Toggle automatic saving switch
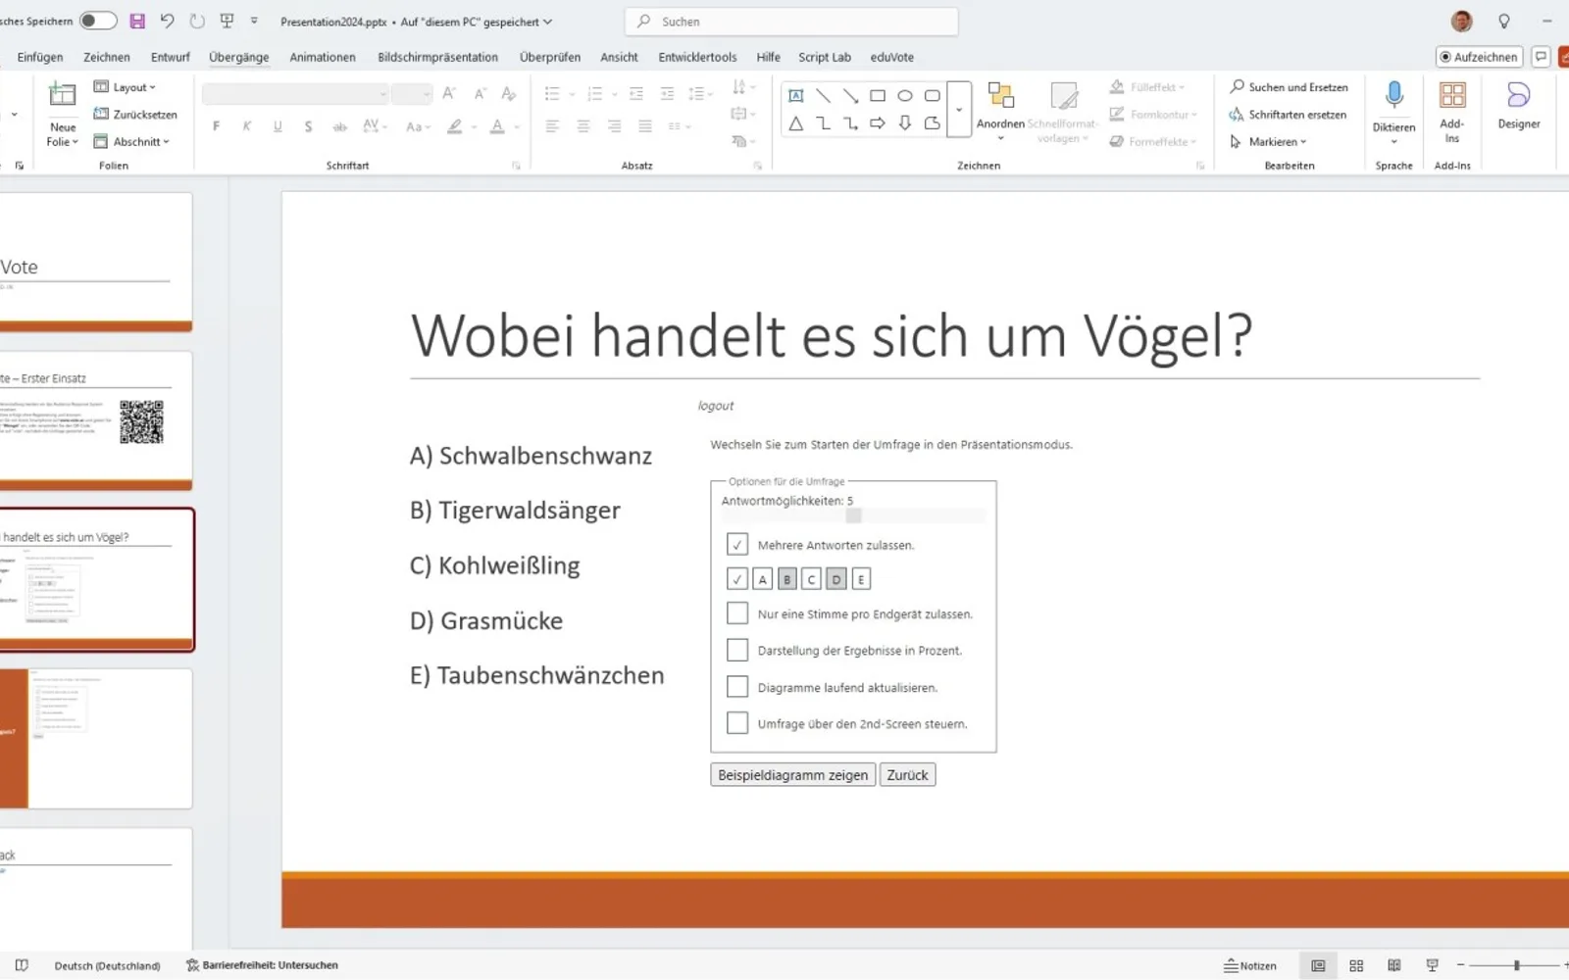This screenshot has height=980, width=1569. pyautogui.click(x=98, y=21)
